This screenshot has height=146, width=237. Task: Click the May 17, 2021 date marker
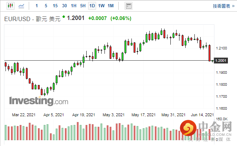(x=144, y=115)
